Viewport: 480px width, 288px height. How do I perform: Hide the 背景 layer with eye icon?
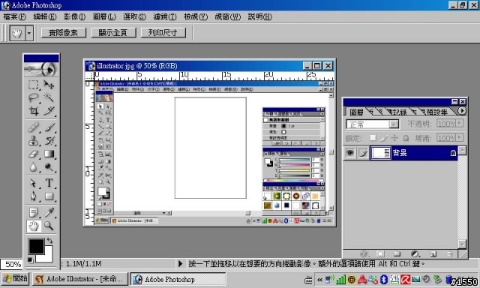pyautogui.click(x=350, y=153)
